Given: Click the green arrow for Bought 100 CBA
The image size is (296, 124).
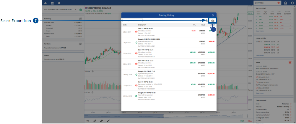Looking at the screenshot, I should [136, 75].
